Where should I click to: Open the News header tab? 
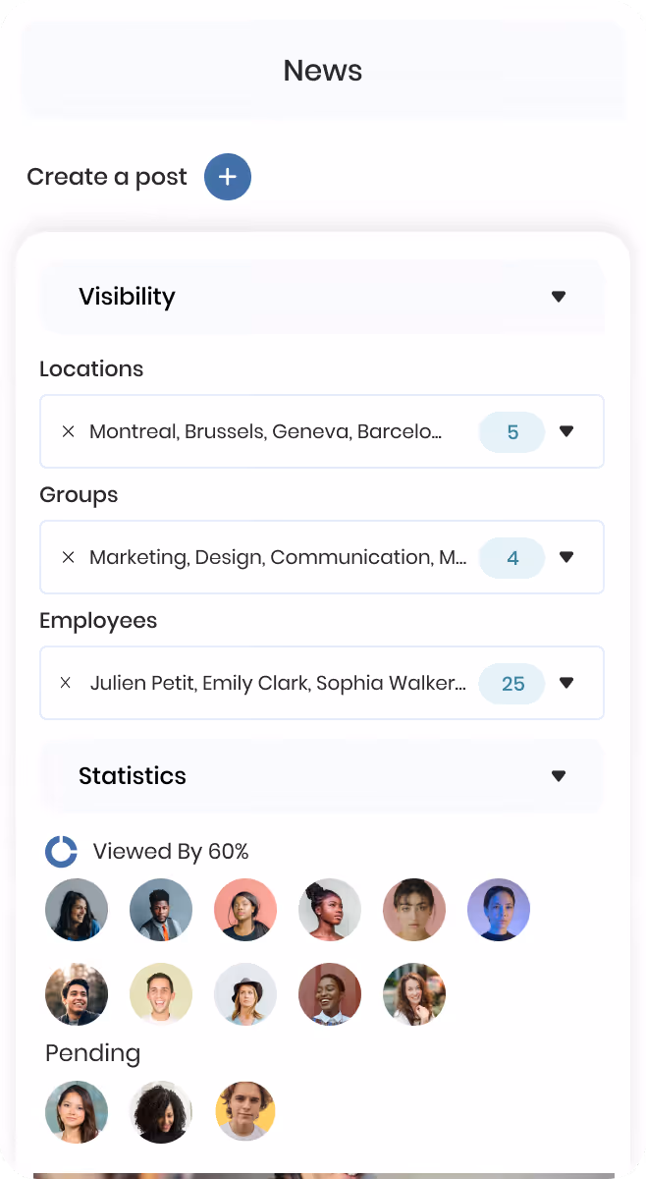coord(323,71)
